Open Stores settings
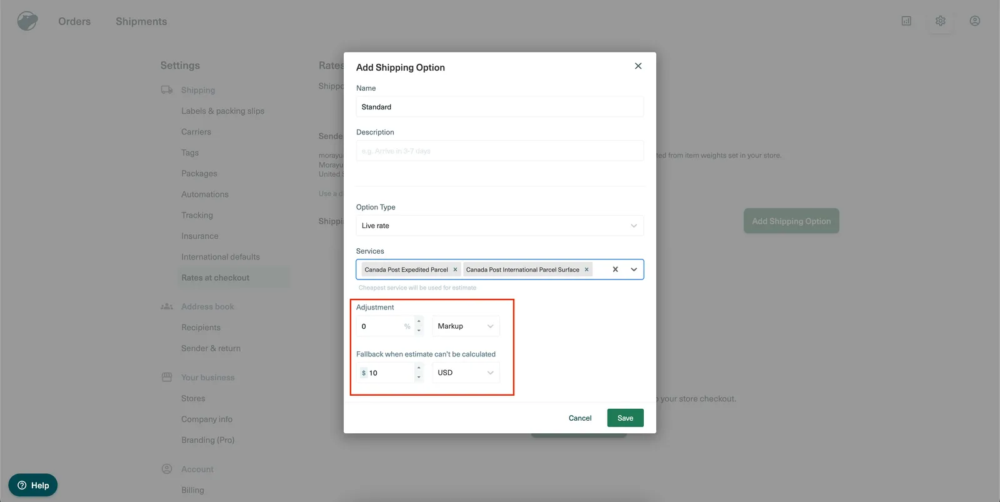The height and width of the screenshot is (502, 1000). coord(193,398)
